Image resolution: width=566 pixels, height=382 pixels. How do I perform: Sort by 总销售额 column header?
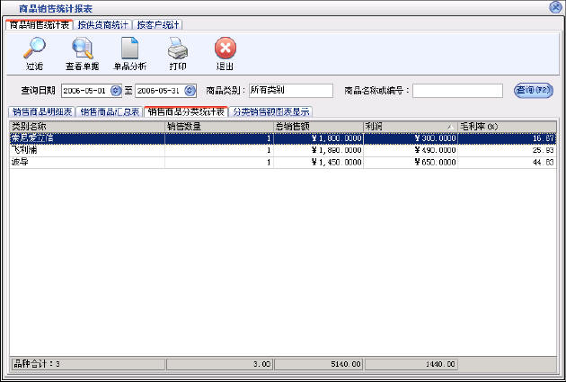pyautogui.click(x=317, y=126)
